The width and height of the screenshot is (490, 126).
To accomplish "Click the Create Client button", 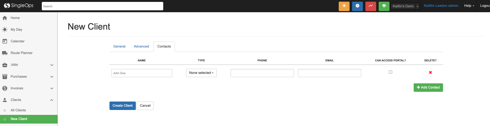I will (122, 106).
